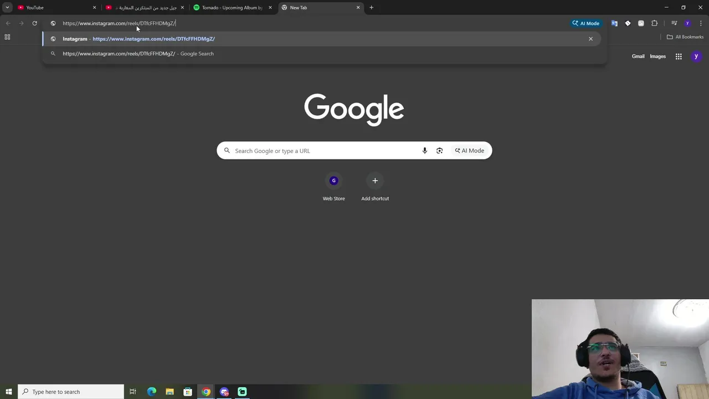This screenshot has width=709, height=399.
Task: Open File Explorer from the taskbar
Action: pyautogui.click(x=170, y=392)
